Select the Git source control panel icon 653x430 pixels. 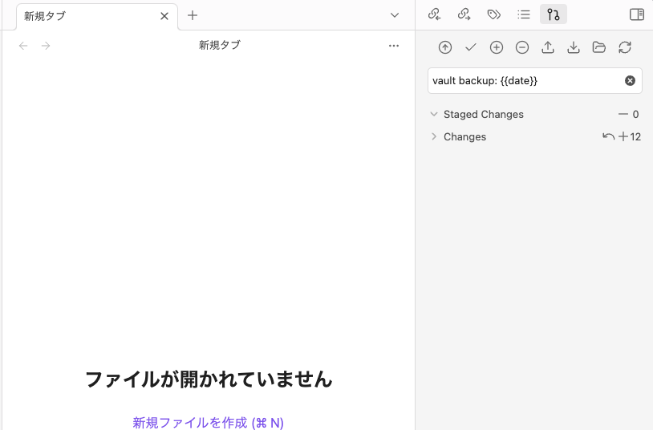(554, 14)
